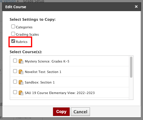Check the Sandbox: Section 1 course box

[15, 82]
